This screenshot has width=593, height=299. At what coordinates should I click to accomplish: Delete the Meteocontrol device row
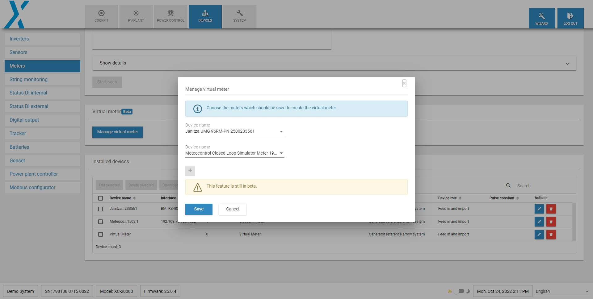(x=551, y=222)
